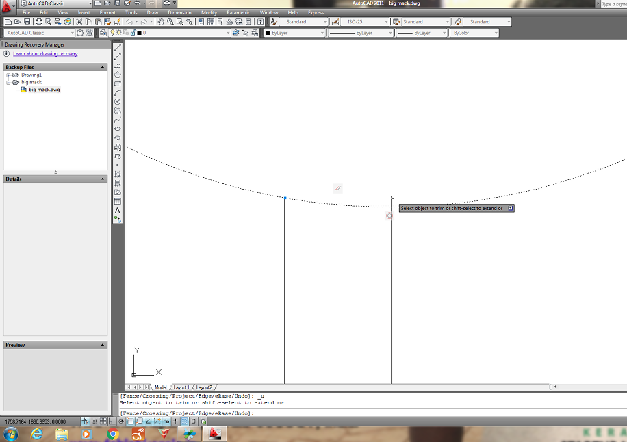Select big mack.dwg backup file
Image resolution: width=627 pixels, height=442 pixels.
44,90
